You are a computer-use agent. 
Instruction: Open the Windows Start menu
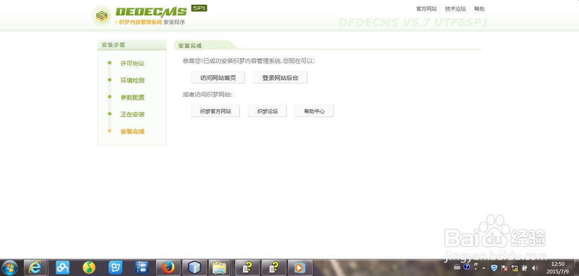coord(10,268)
